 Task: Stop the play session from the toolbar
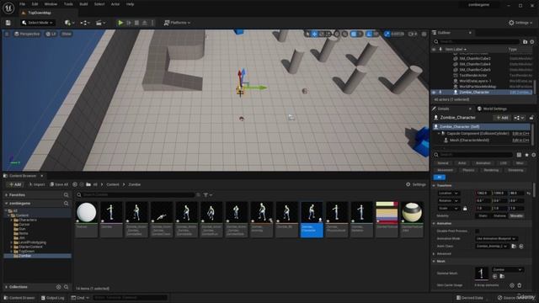136,23
